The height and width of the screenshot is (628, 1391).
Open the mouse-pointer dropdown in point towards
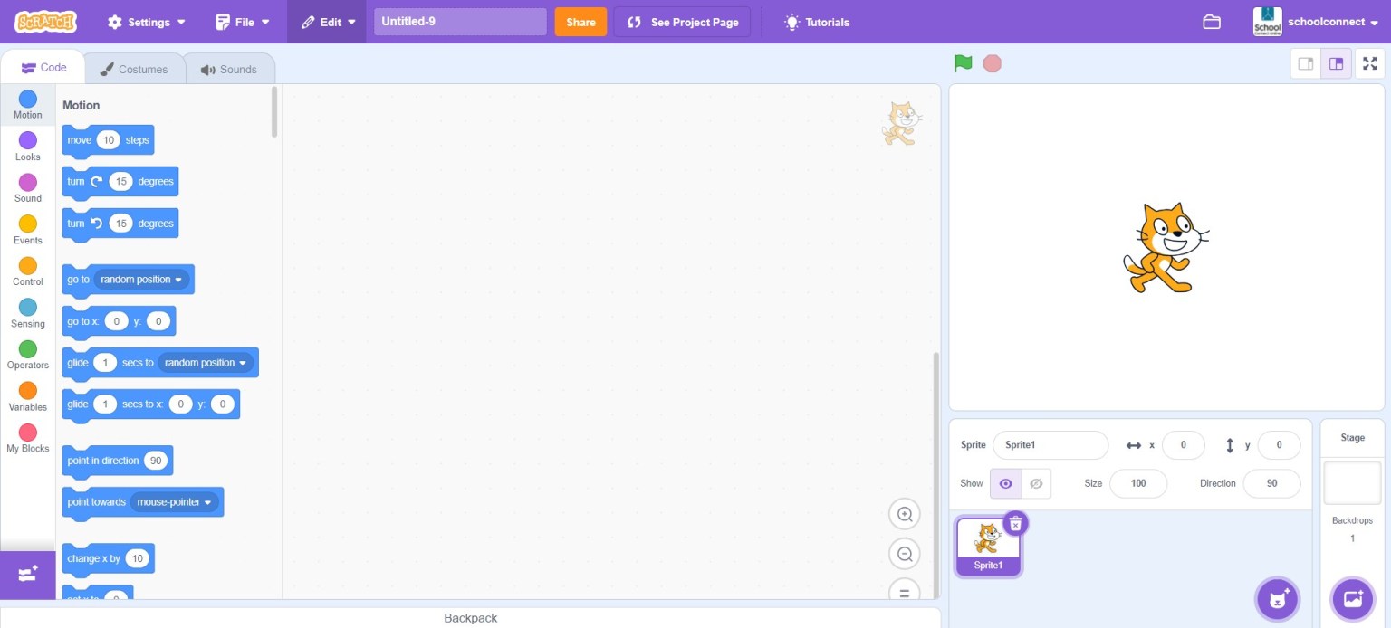[175, 502]
